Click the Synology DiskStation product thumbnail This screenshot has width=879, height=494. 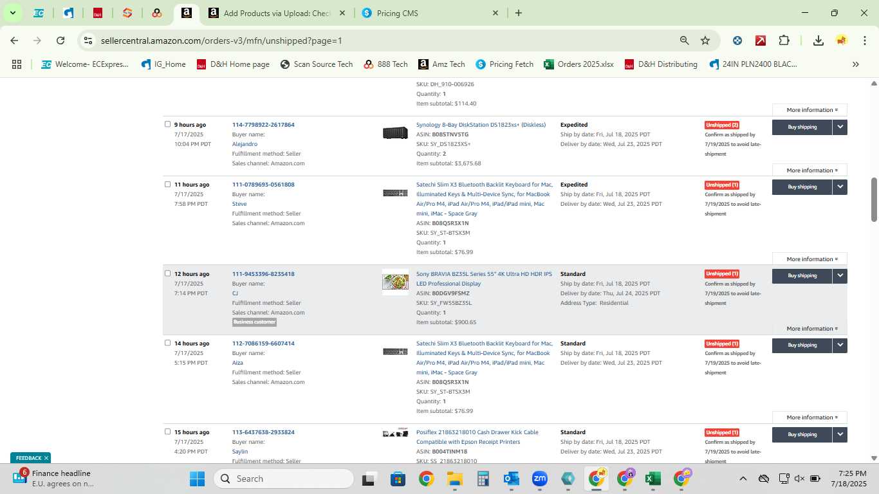395,133
